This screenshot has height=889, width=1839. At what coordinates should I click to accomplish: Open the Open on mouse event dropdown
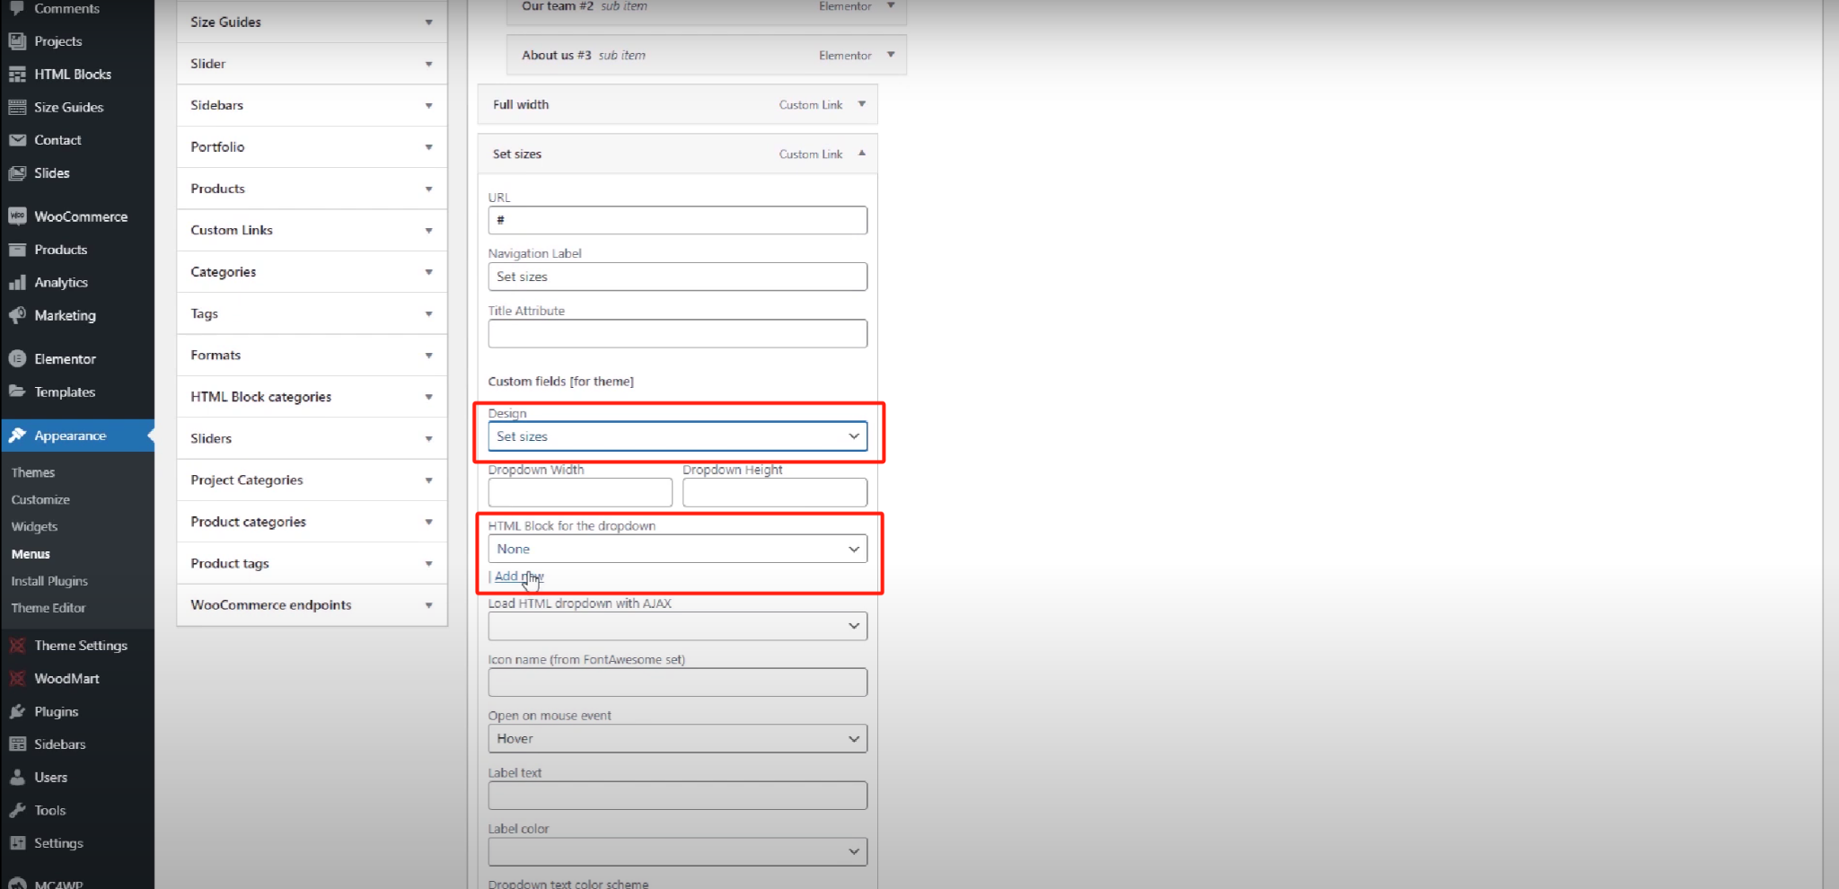677,739
